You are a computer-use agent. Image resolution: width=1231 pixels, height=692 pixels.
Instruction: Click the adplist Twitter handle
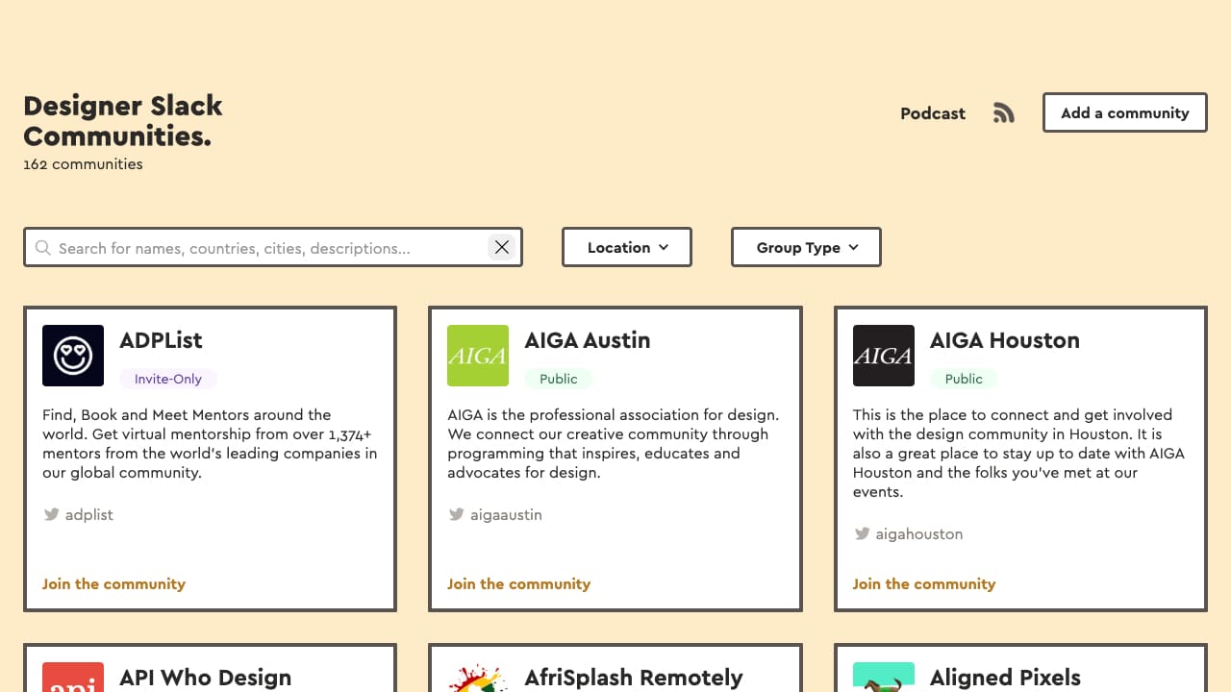(88, 515)
